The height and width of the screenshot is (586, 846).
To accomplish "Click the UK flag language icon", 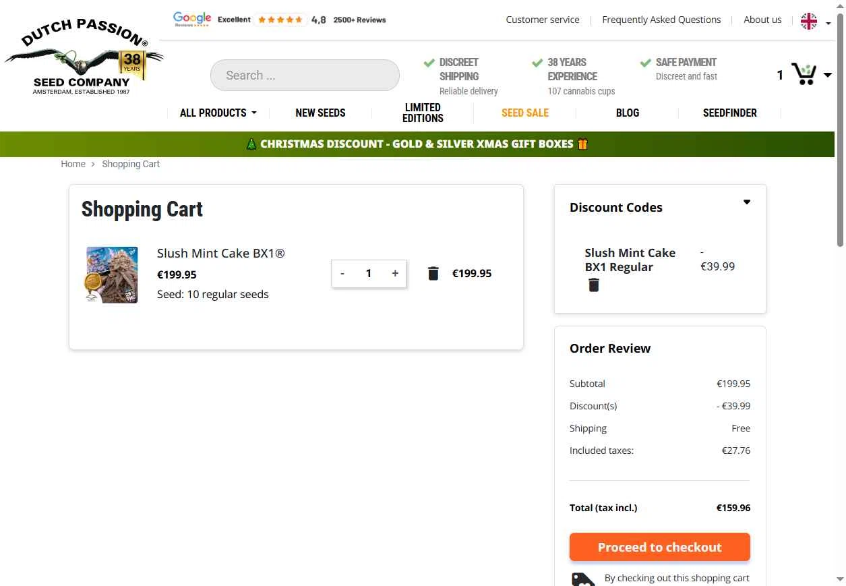I will (809, 21).
